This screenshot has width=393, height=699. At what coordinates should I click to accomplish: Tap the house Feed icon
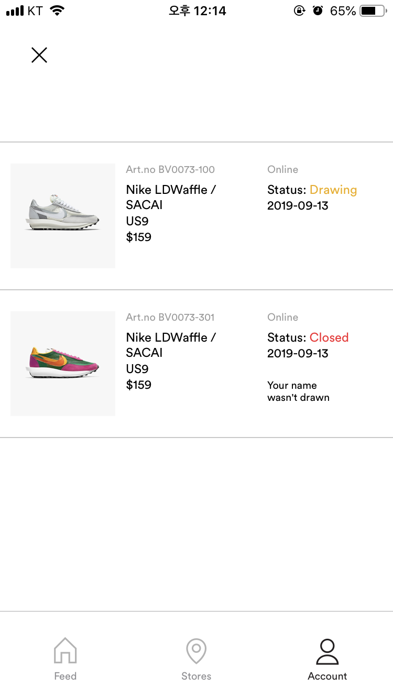tap(65, 650)
